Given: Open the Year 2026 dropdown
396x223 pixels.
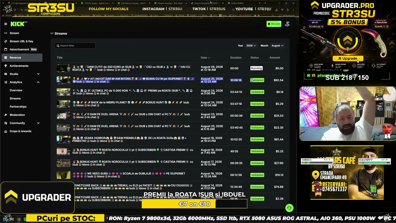Looking at the screenshot, I should [x=251, y=46].
